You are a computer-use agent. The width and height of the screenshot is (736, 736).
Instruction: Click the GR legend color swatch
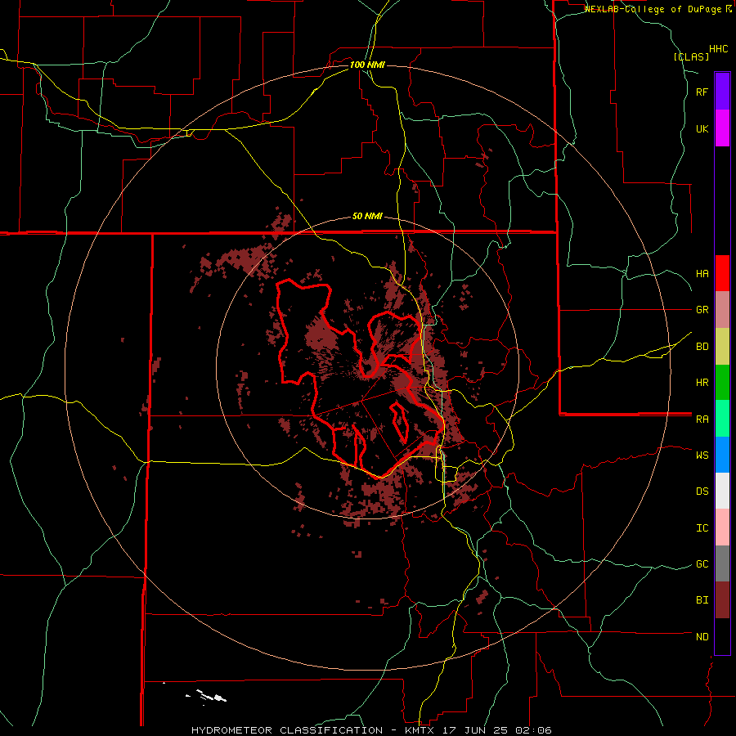pyautogui.click(x=722, y=310)
